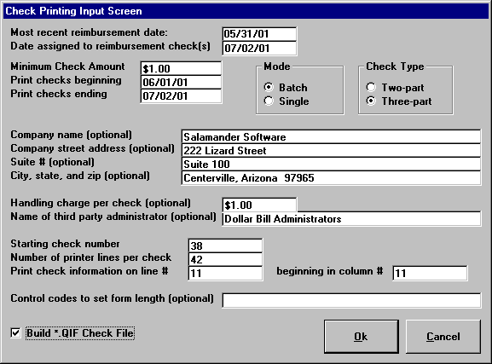Image resolution: width=492 pixels, height=364 pixels.
Task: Click the date assigned to reimbursement checks field
Action: pyautogui.click(x=259, y=48)
